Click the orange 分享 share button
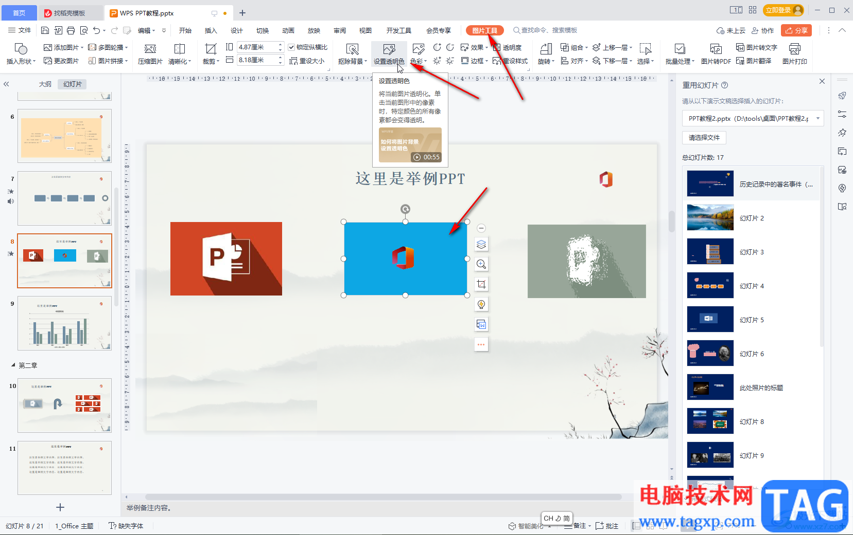Viewport: 853px width, 535px height. 796,30
